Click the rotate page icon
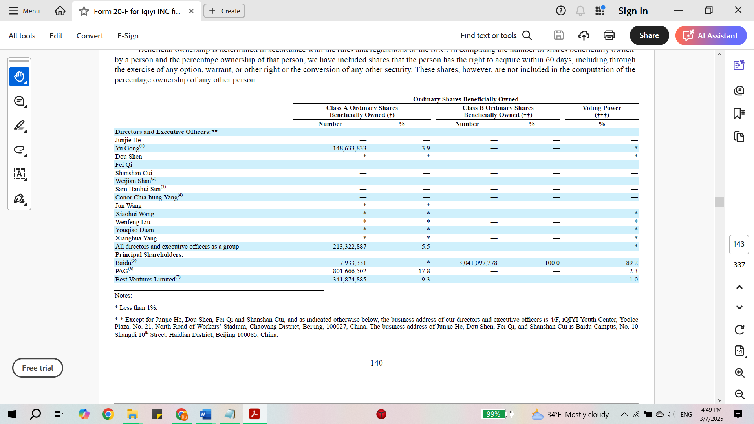The width and height of the screenshot is (754, 424). coord(739,330)
